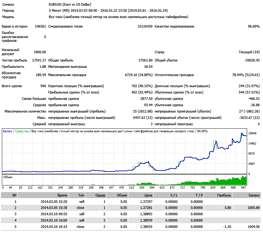This screenshot has height=233, width=263.
Task: Click consecutive wins value 15 (1812.08)
Action: point(143,111)
